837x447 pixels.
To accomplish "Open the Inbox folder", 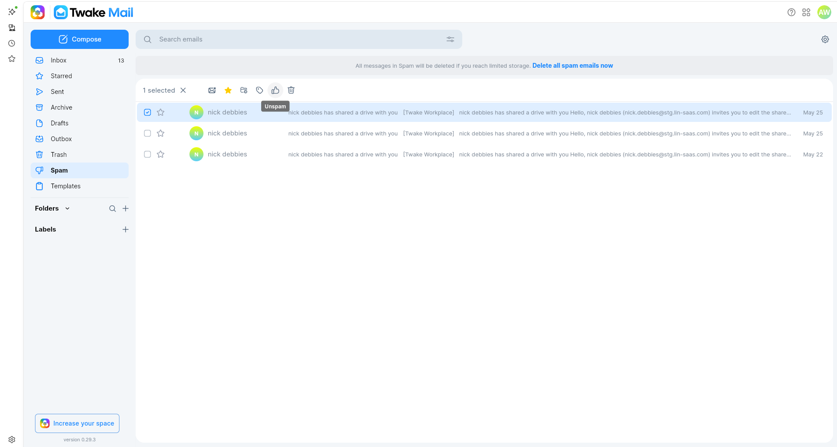I will pyautogui.click(x=80, y=60).
